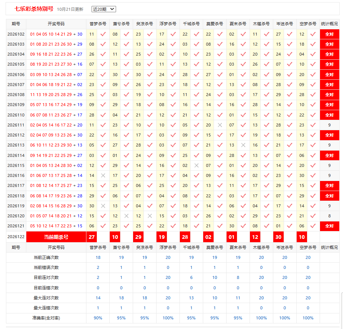Click the 统计概况 header in the top row
The image size is (343, 329).
click(x=329, y=24)
